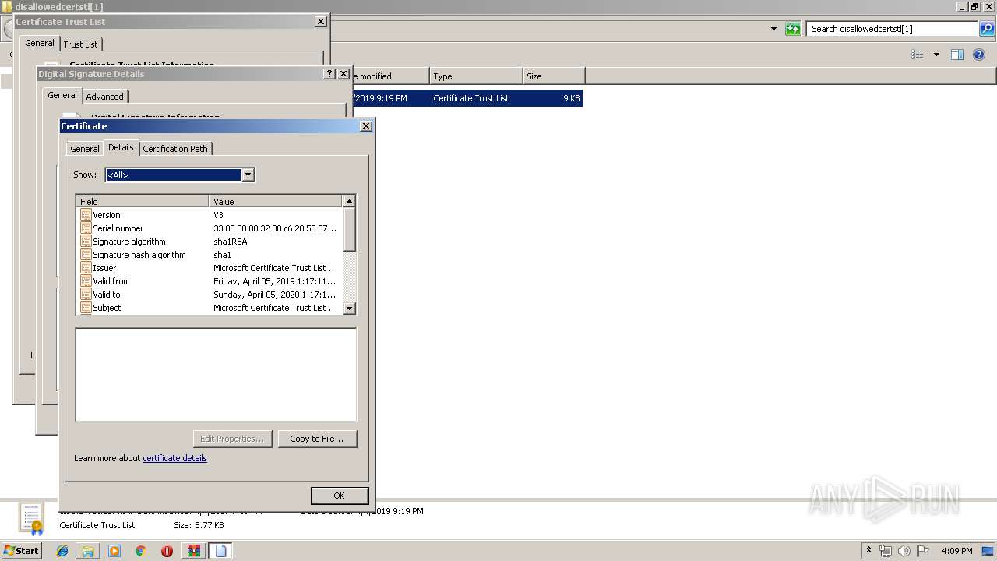The height and width of the screenshot is (561, 997).
Task: Click the taskbar clock showing 4:09 PM
Action: pos(956,551)
